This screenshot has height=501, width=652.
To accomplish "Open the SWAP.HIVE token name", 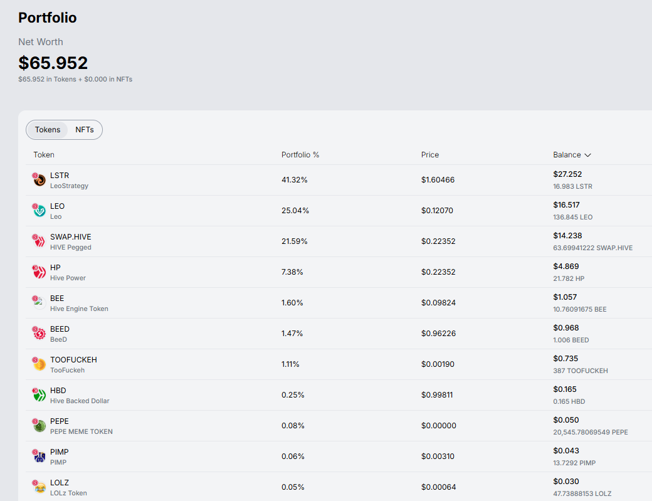I will pyautogui.click(x=71, y=237).
